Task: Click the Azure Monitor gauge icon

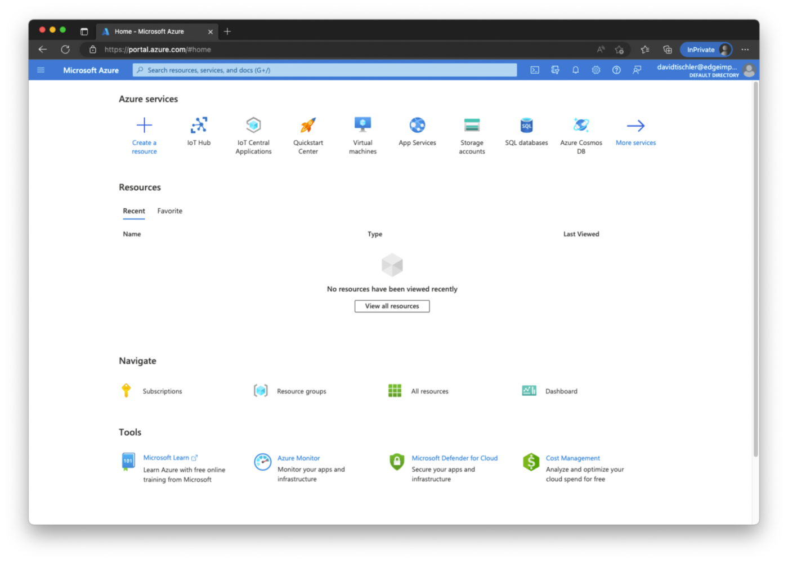Action: click(262, 462)
